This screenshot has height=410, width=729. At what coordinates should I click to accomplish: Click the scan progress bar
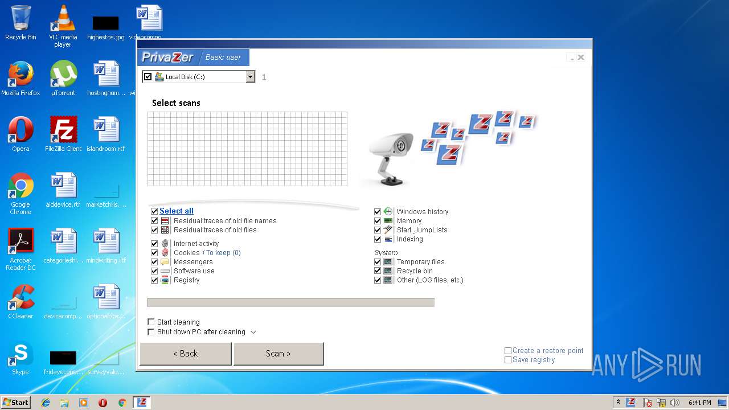291,302
